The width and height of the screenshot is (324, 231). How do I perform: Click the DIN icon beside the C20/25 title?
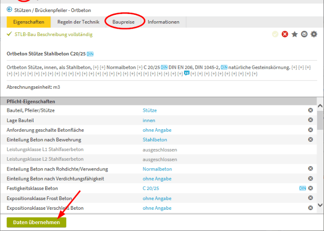click(90, 54)
